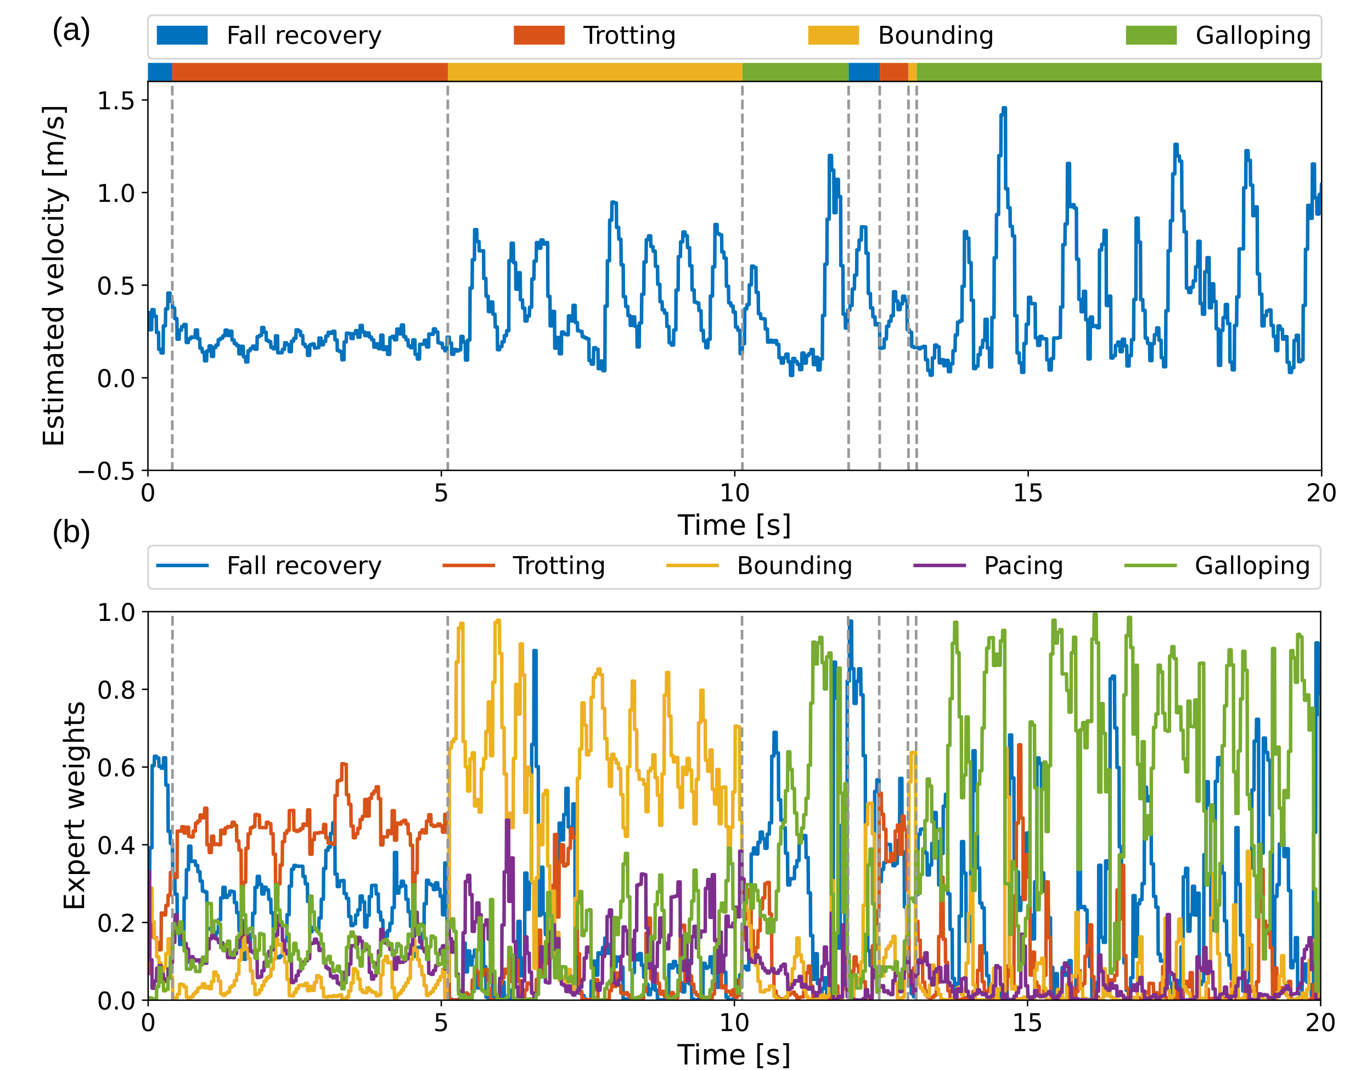Click the "Estimated velocity [m/s]" axis label

(x=54, y=276)
